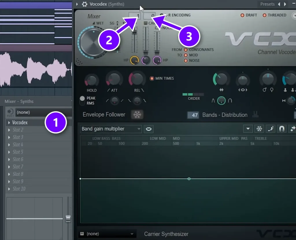Screen dimensions: 296x240
Task: Flip the PEAK/RMS switch
Action: (82, 101)
